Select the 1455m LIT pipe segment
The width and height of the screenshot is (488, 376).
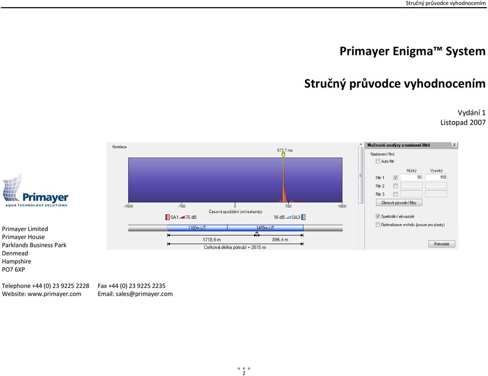pyautogui.click(x=265, y=228)
